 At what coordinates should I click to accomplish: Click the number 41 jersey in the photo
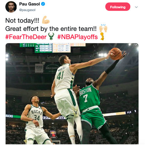[x=64, y=78]
